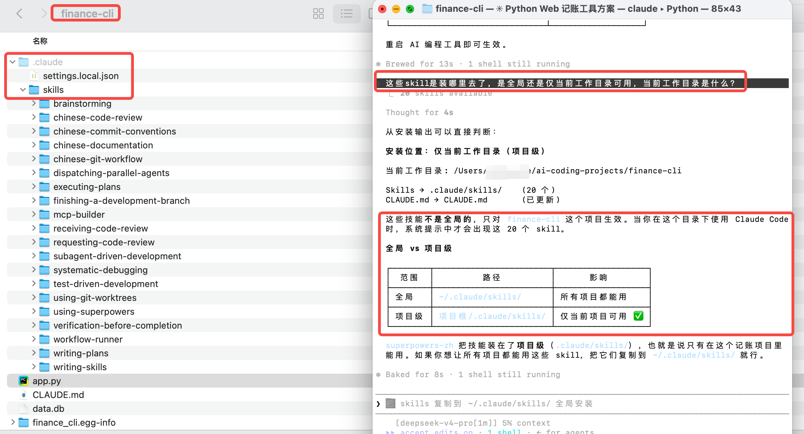The width and height of the screenshot is (804, 434).
Task: Expand the dispatching-parallel-agents folder
Action: point(34,173)
